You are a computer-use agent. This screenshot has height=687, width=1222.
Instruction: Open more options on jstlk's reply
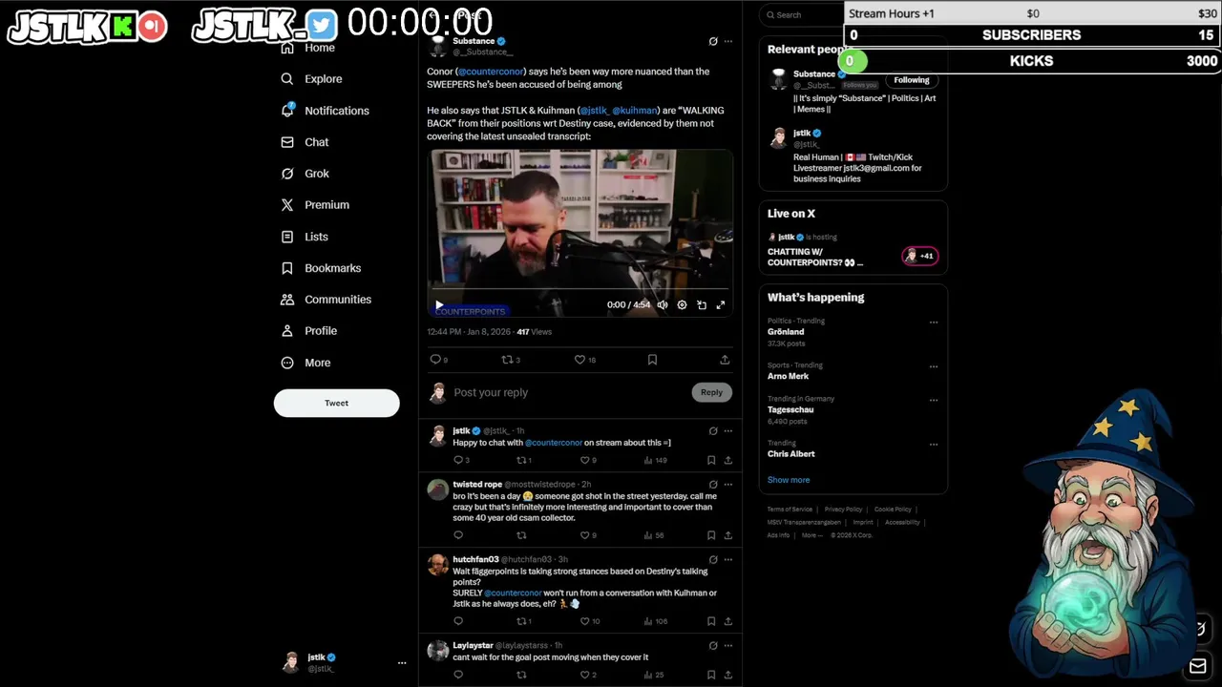click(x=728, y=431)
